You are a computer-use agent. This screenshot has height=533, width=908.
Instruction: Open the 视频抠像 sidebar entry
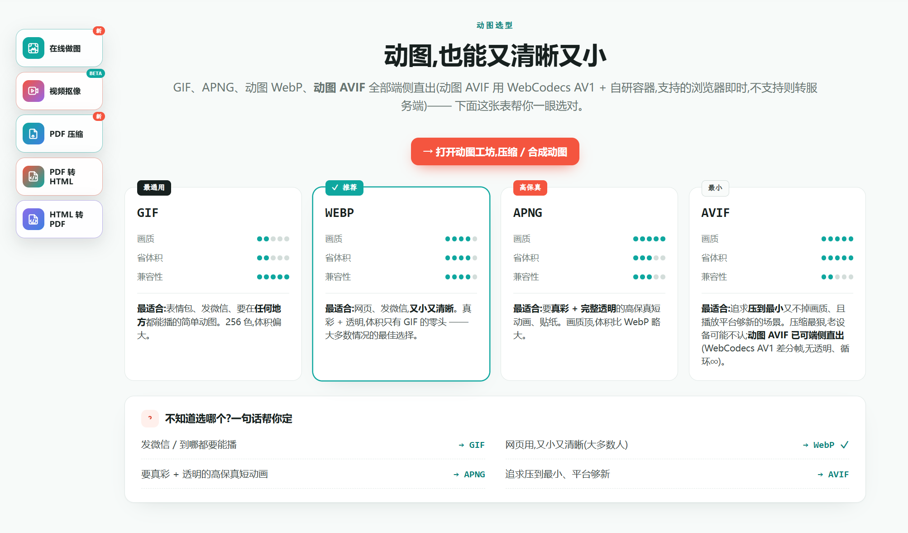59,91
